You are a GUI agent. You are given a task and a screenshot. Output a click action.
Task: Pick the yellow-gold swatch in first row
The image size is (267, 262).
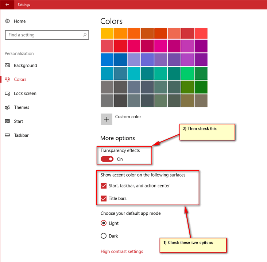107,33
